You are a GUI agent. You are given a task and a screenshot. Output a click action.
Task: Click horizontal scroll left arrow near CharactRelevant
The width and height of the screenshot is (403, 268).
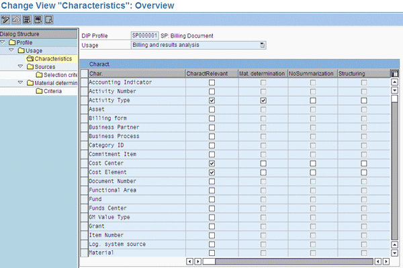[189, 261]
